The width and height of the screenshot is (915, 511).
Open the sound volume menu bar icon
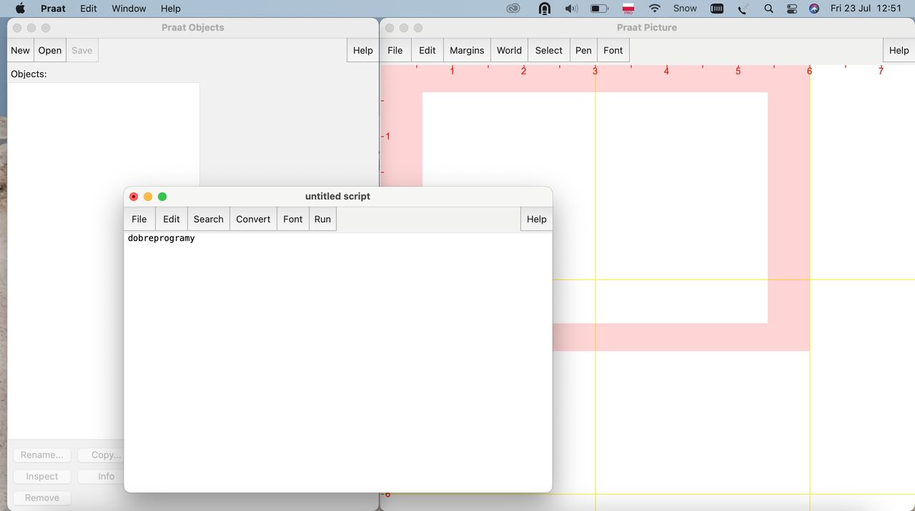[571, 9]
